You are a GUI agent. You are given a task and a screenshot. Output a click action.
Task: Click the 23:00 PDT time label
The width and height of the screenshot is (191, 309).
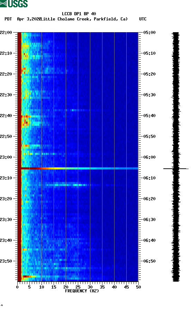[x=6, y=157]
